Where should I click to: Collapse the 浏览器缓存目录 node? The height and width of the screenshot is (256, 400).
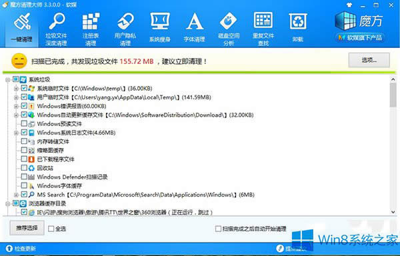tap(7, 204)
